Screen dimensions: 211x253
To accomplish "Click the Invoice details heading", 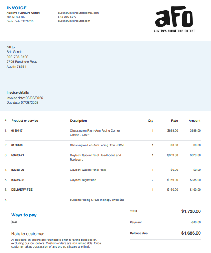I will point(18,92).
